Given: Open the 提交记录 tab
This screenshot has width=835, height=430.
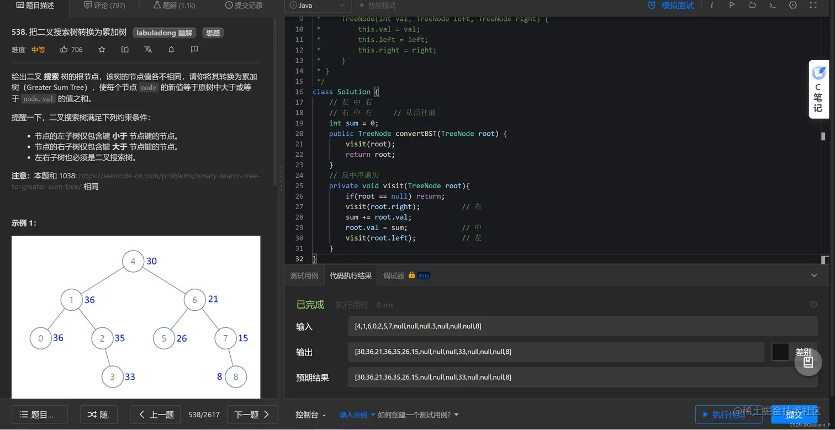Looking at the screenshot, I should (x=244, y=6).
